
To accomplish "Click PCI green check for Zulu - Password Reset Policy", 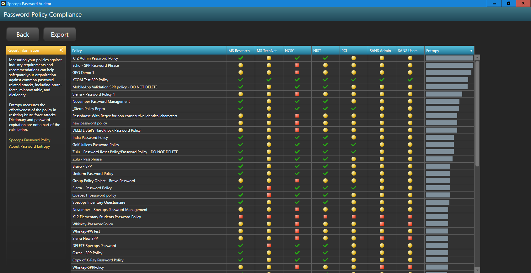I will (x=354, y=152).
